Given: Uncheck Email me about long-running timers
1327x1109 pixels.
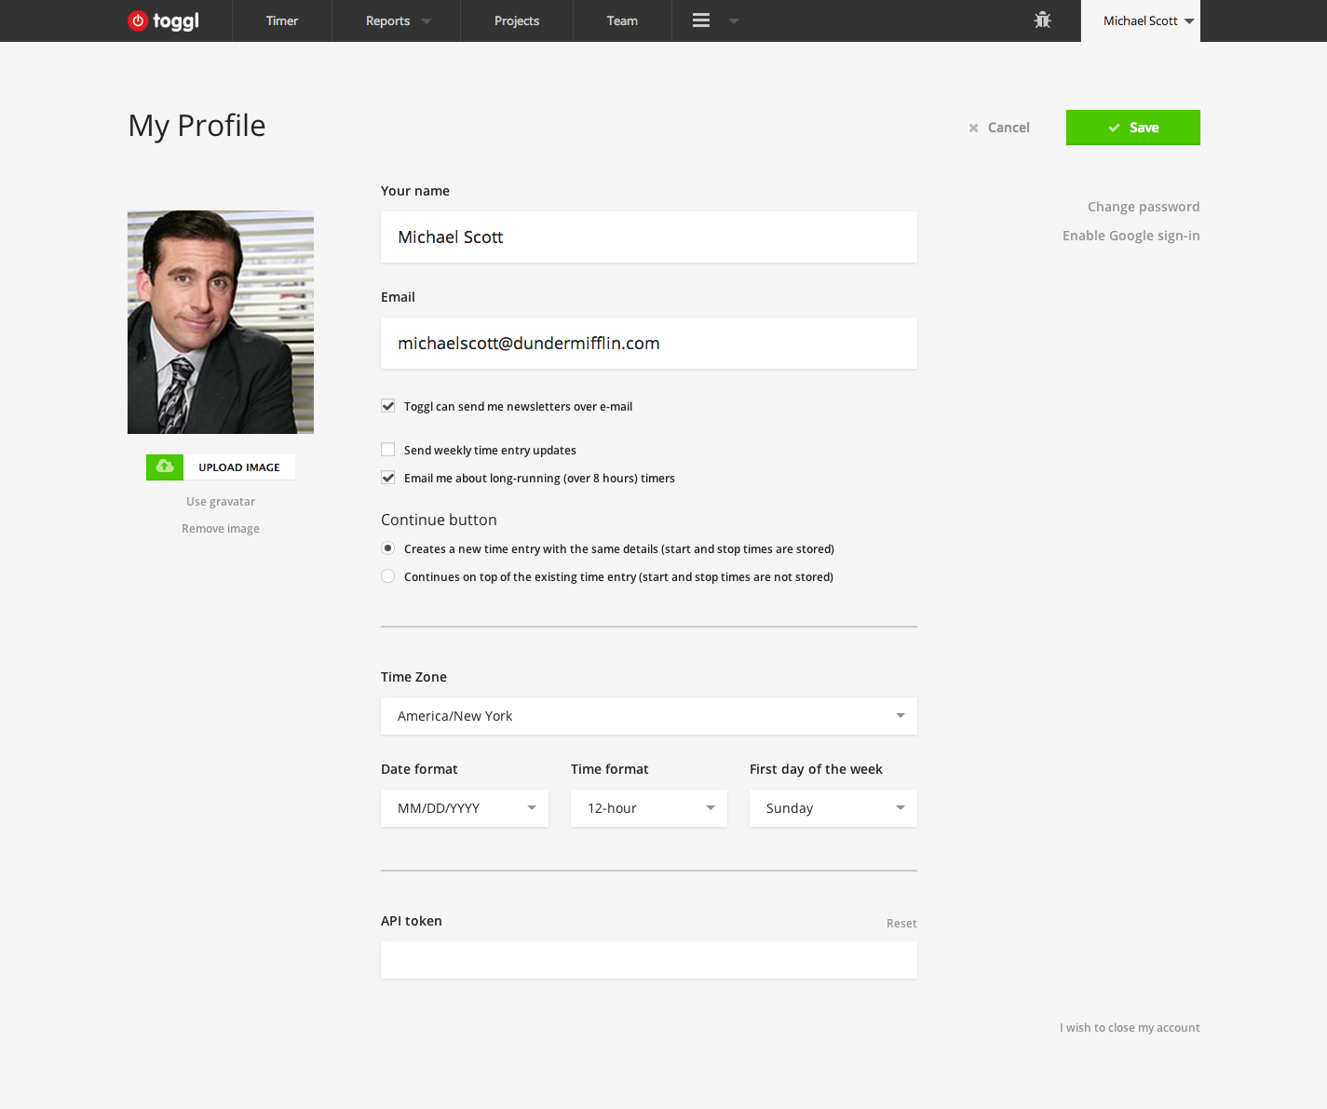Looking at the screenshot, I should click(x=388, y=478).
